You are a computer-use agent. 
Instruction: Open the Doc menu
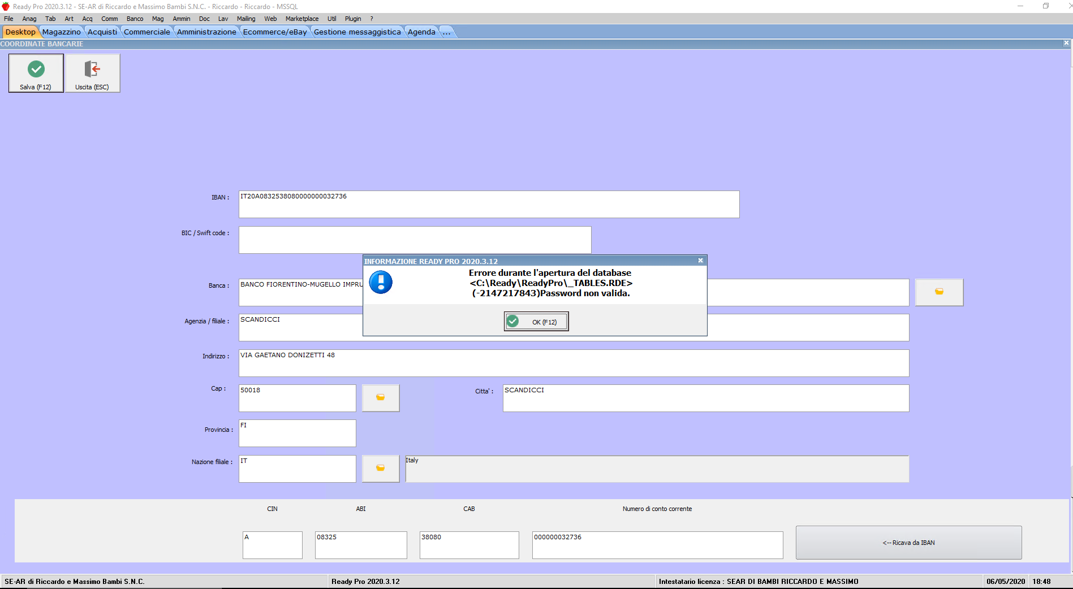204,19
